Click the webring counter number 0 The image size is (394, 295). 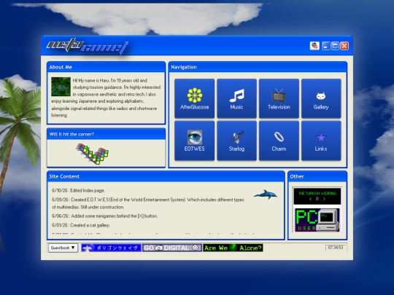(x=317, y=199)
